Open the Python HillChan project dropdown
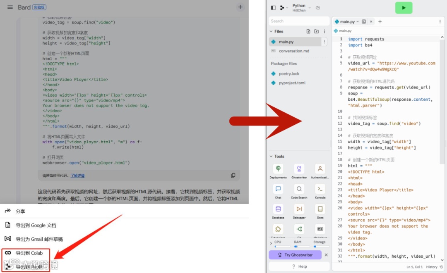The image size is (447, 273). tap(301, 8)
